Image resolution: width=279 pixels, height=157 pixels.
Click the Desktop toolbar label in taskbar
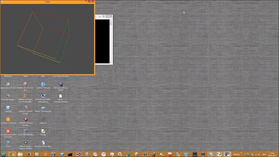click(236, 154)
